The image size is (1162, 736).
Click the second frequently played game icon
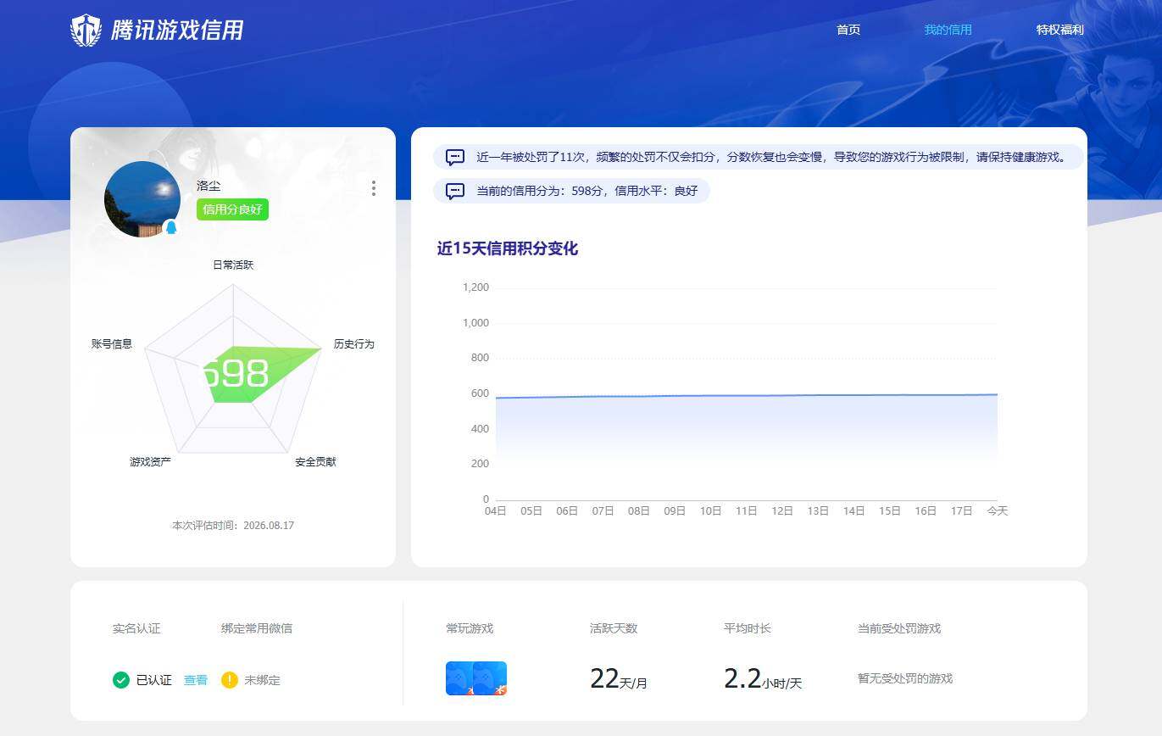(x=492, y=678)
